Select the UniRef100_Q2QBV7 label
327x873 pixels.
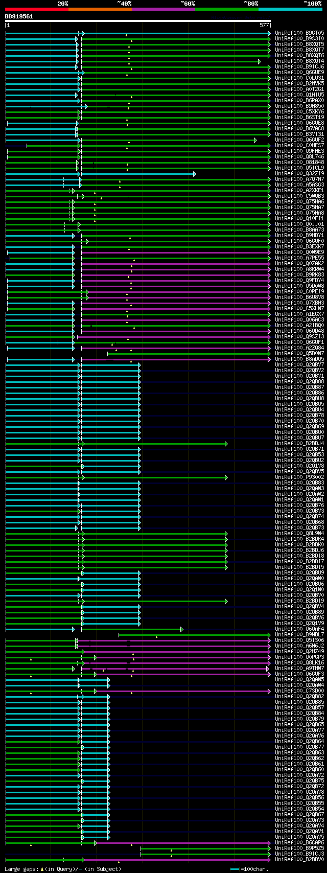pos(299,365)
